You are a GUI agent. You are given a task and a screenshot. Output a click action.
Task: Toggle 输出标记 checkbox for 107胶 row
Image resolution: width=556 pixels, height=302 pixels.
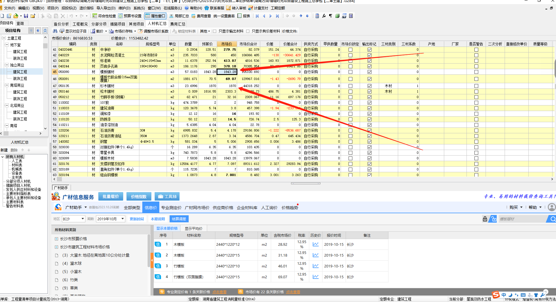369,103
